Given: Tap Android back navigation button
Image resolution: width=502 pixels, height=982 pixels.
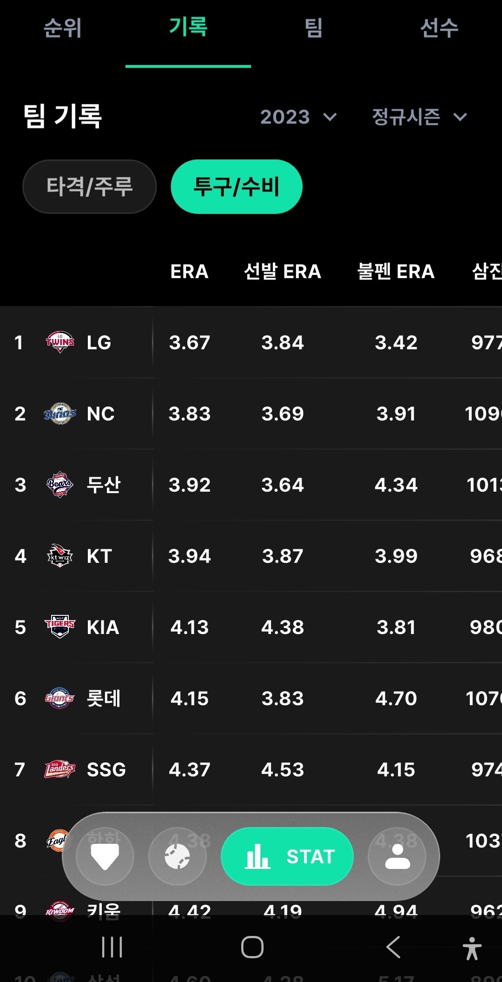Looking at the screenshot, I should [x=393, y=947].
